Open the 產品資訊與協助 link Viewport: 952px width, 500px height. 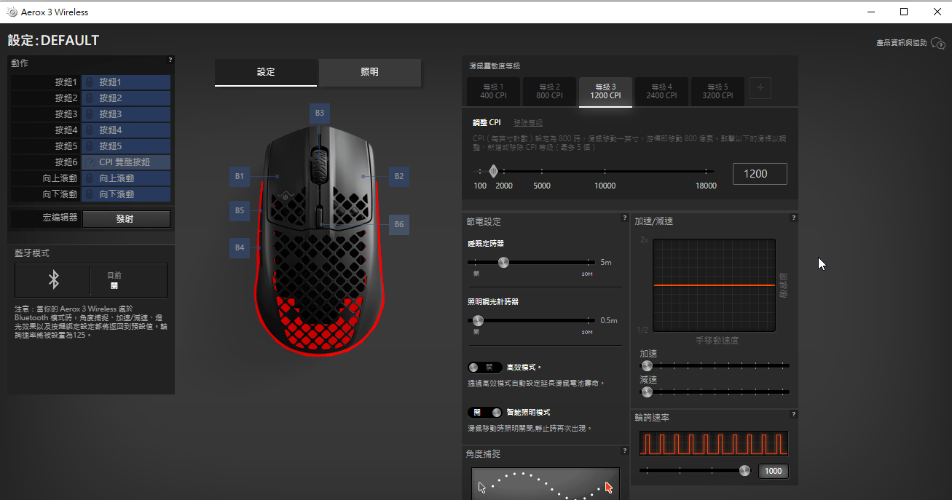pyautogui.click(x=902, y=44)
